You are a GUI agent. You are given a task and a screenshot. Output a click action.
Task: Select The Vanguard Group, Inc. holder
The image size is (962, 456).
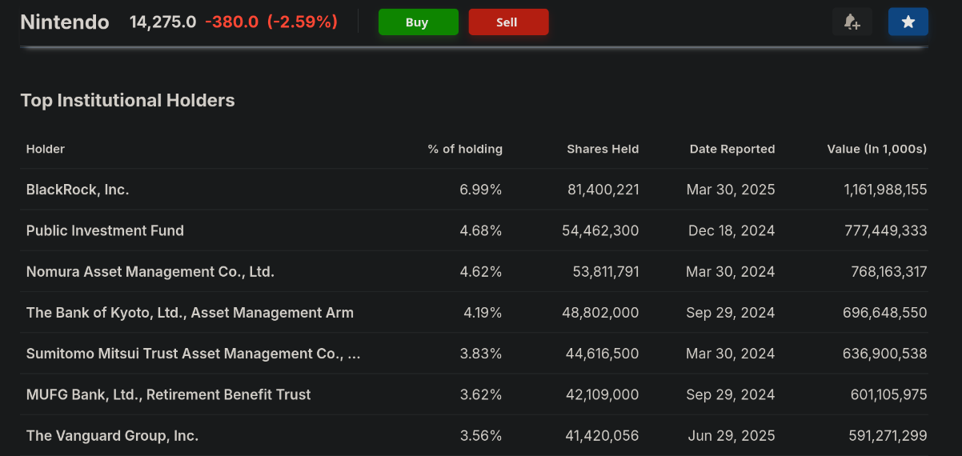tap(112, 436)
